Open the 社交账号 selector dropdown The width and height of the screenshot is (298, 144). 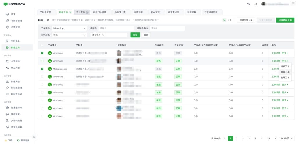pos(98,35)
